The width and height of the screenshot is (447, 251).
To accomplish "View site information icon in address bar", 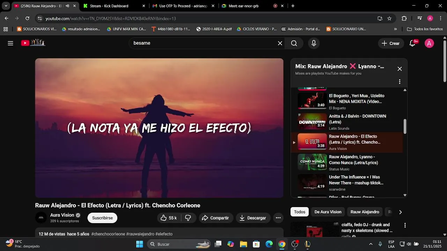I will click(40, 18).
